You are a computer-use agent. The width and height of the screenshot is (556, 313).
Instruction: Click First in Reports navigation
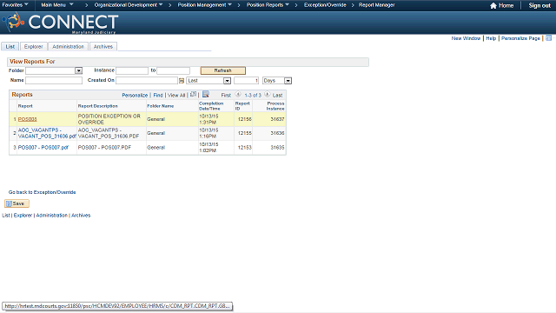[226, 95]
